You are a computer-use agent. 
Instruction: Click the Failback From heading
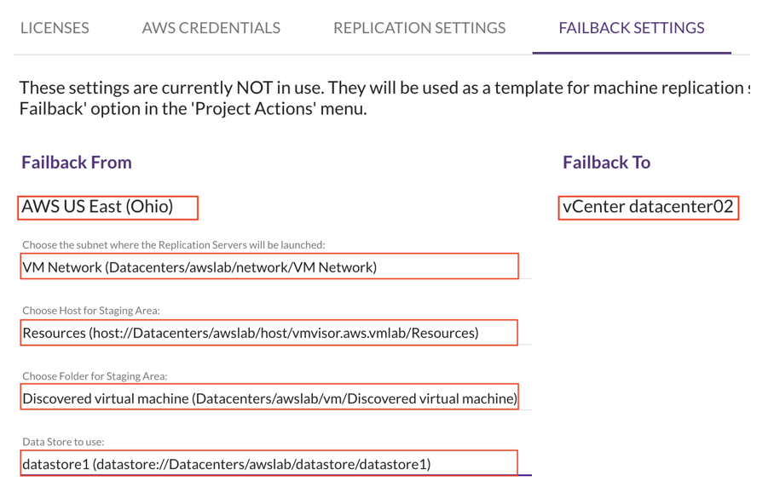(x=78, y=162)
